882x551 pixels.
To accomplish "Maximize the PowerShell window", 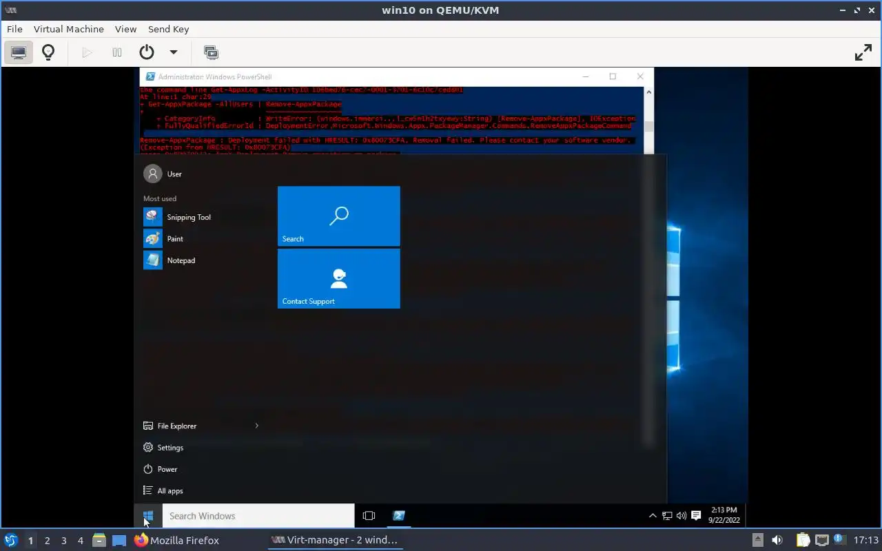I will 613,76.
